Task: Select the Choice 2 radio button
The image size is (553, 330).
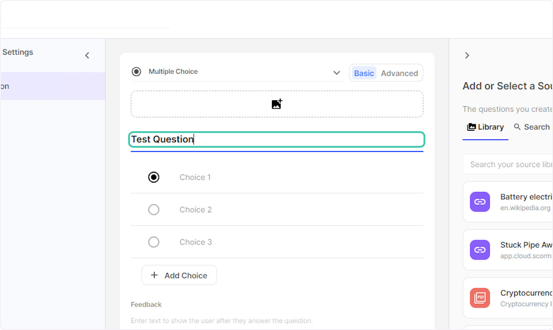Action: click(153, 209)
